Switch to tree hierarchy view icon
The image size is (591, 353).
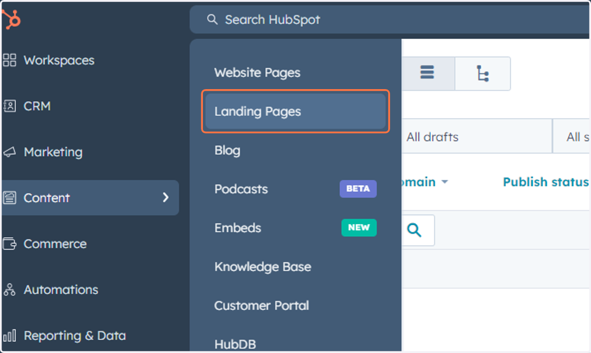[x=483, y=74]
